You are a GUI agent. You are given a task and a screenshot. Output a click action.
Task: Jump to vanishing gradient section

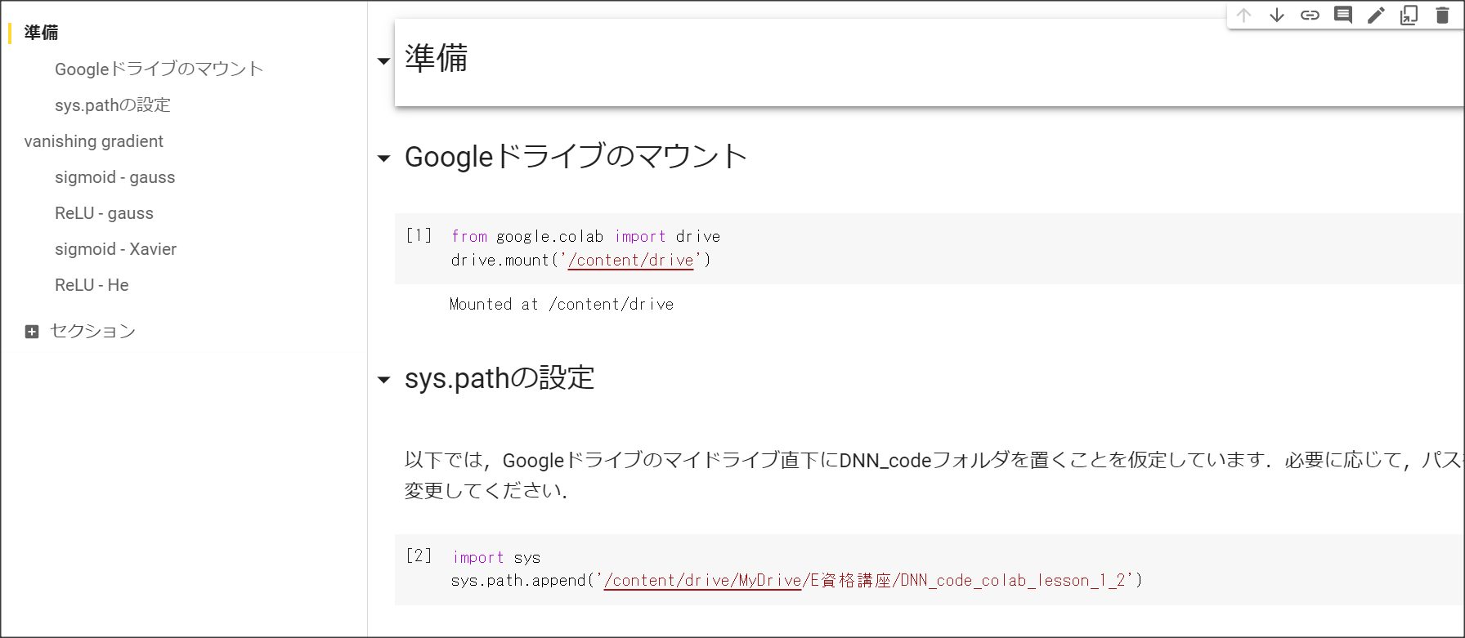pos(94,141)
